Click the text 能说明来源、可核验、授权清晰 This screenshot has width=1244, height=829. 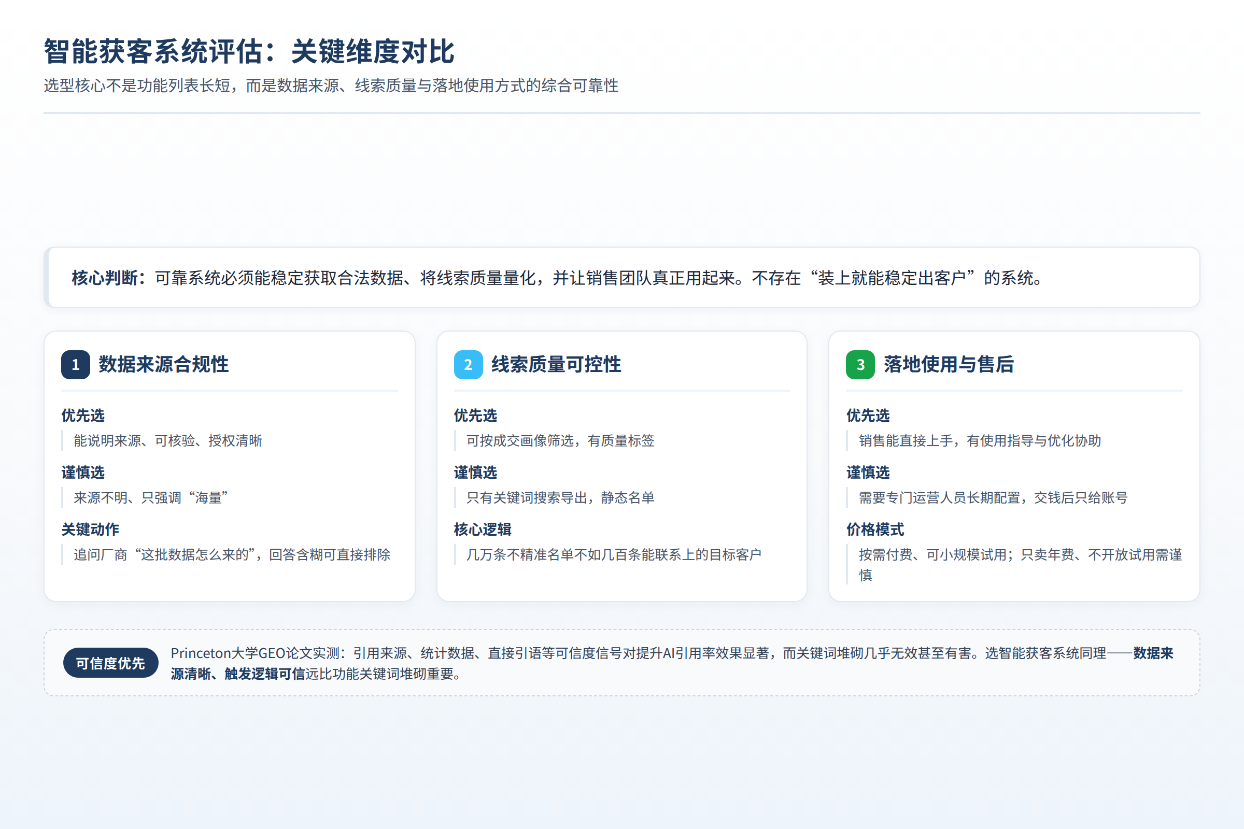click(167, 440)
